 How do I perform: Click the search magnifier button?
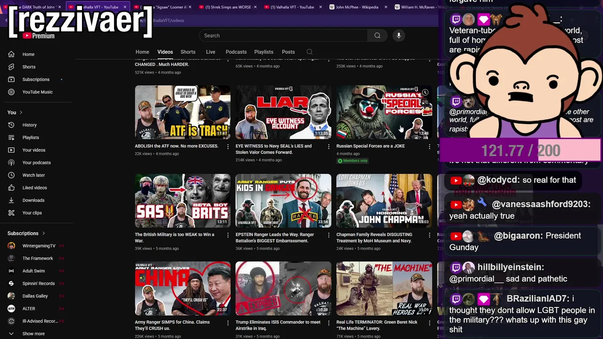pyautogui.click(x=377, y=35)
